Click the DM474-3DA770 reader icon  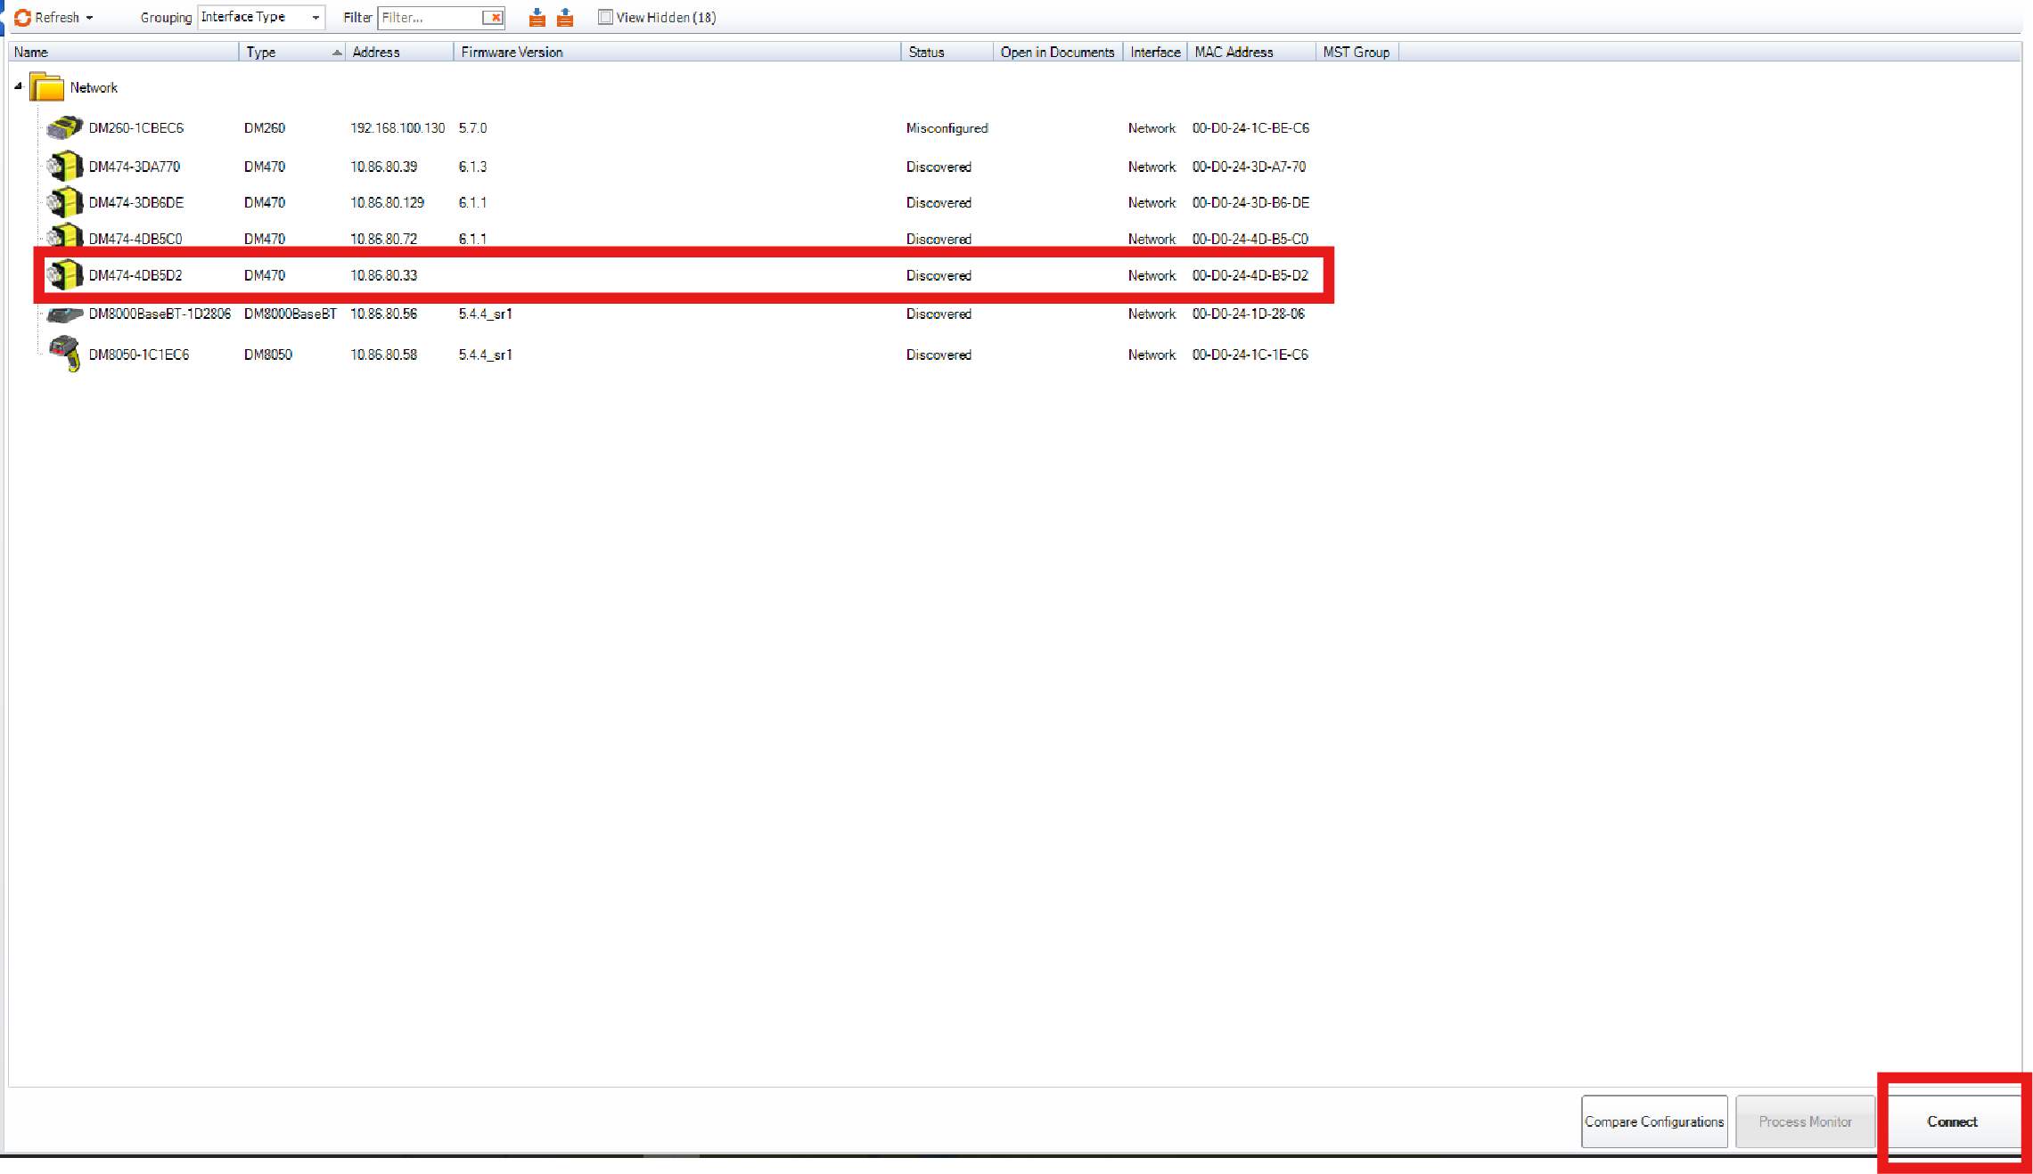64,167
